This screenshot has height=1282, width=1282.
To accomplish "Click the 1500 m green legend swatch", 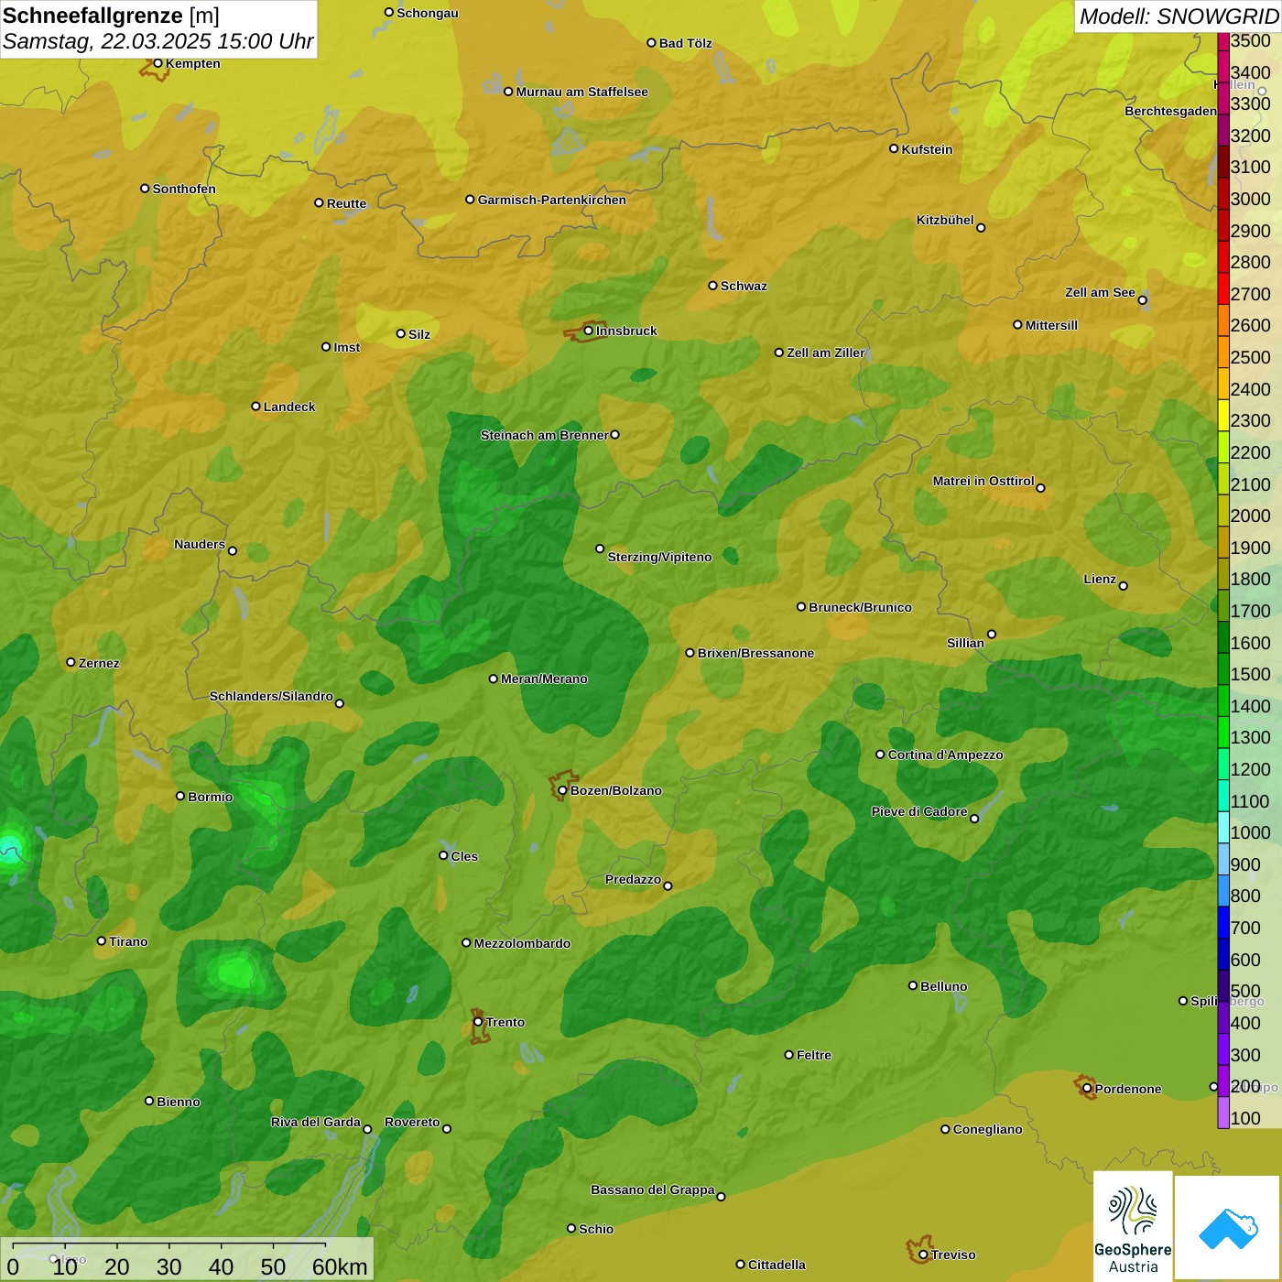I will click(x=1223, y=669).
